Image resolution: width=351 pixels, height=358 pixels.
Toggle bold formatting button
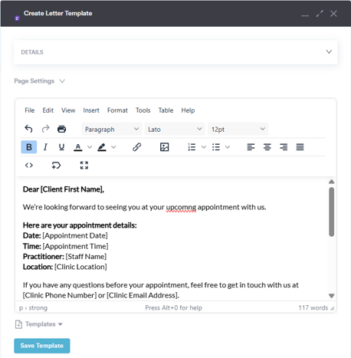pos(29,147)
